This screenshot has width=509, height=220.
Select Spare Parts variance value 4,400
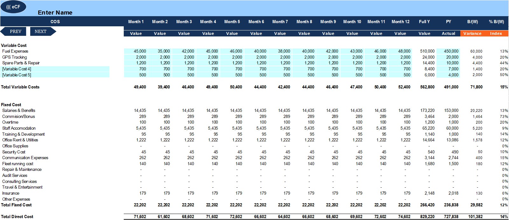point(477,63)
